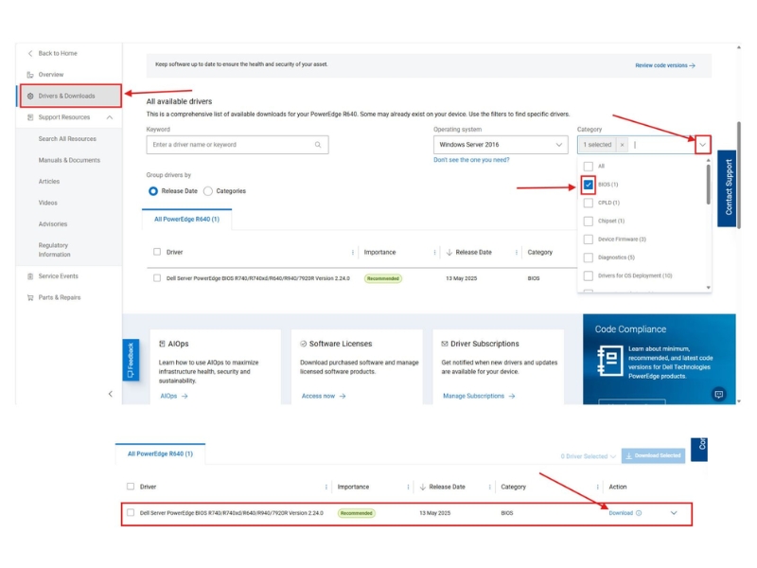
Task: Uncheck the BIOS (1) category checkbox
Action: click(588, 185)
